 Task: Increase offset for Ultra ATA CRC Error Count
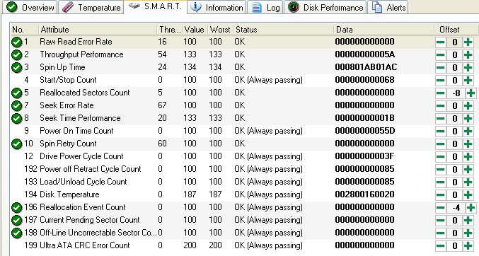point(468,246)
